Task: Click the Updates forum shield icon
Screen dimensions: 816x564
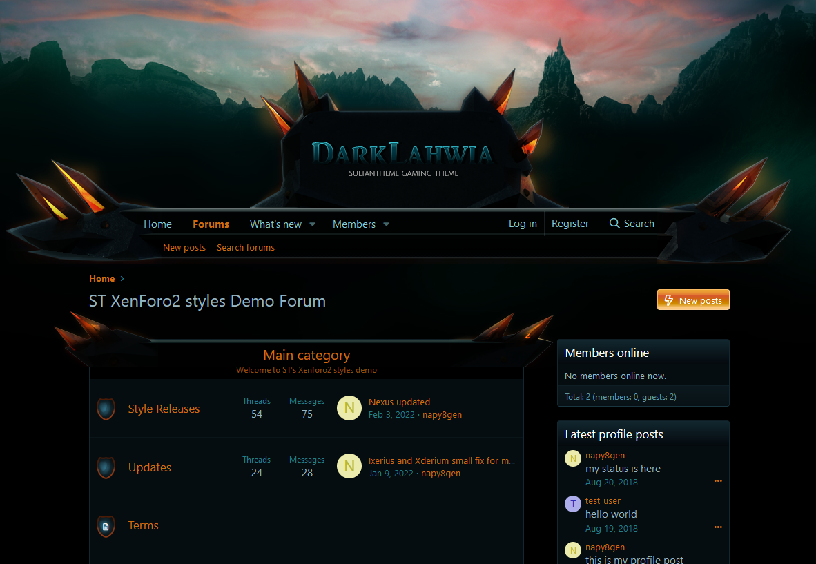Action: pos(106,467)
